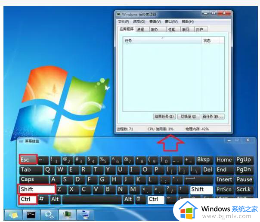
Task: Toggle the left Ctrl key
Action: coord(28,199)
